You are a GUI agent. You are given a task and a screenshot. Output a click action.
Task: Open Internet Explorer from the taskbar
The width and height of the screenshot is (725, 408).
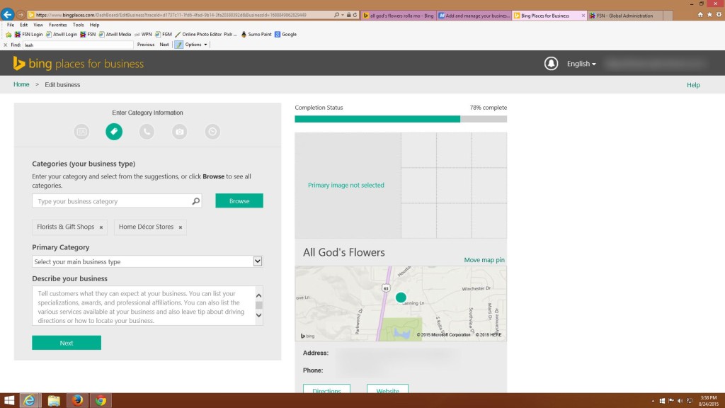point(29,400)
